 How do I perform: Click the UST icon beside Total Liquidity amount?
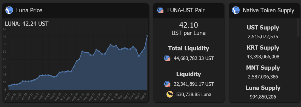[x=167, y=58]
